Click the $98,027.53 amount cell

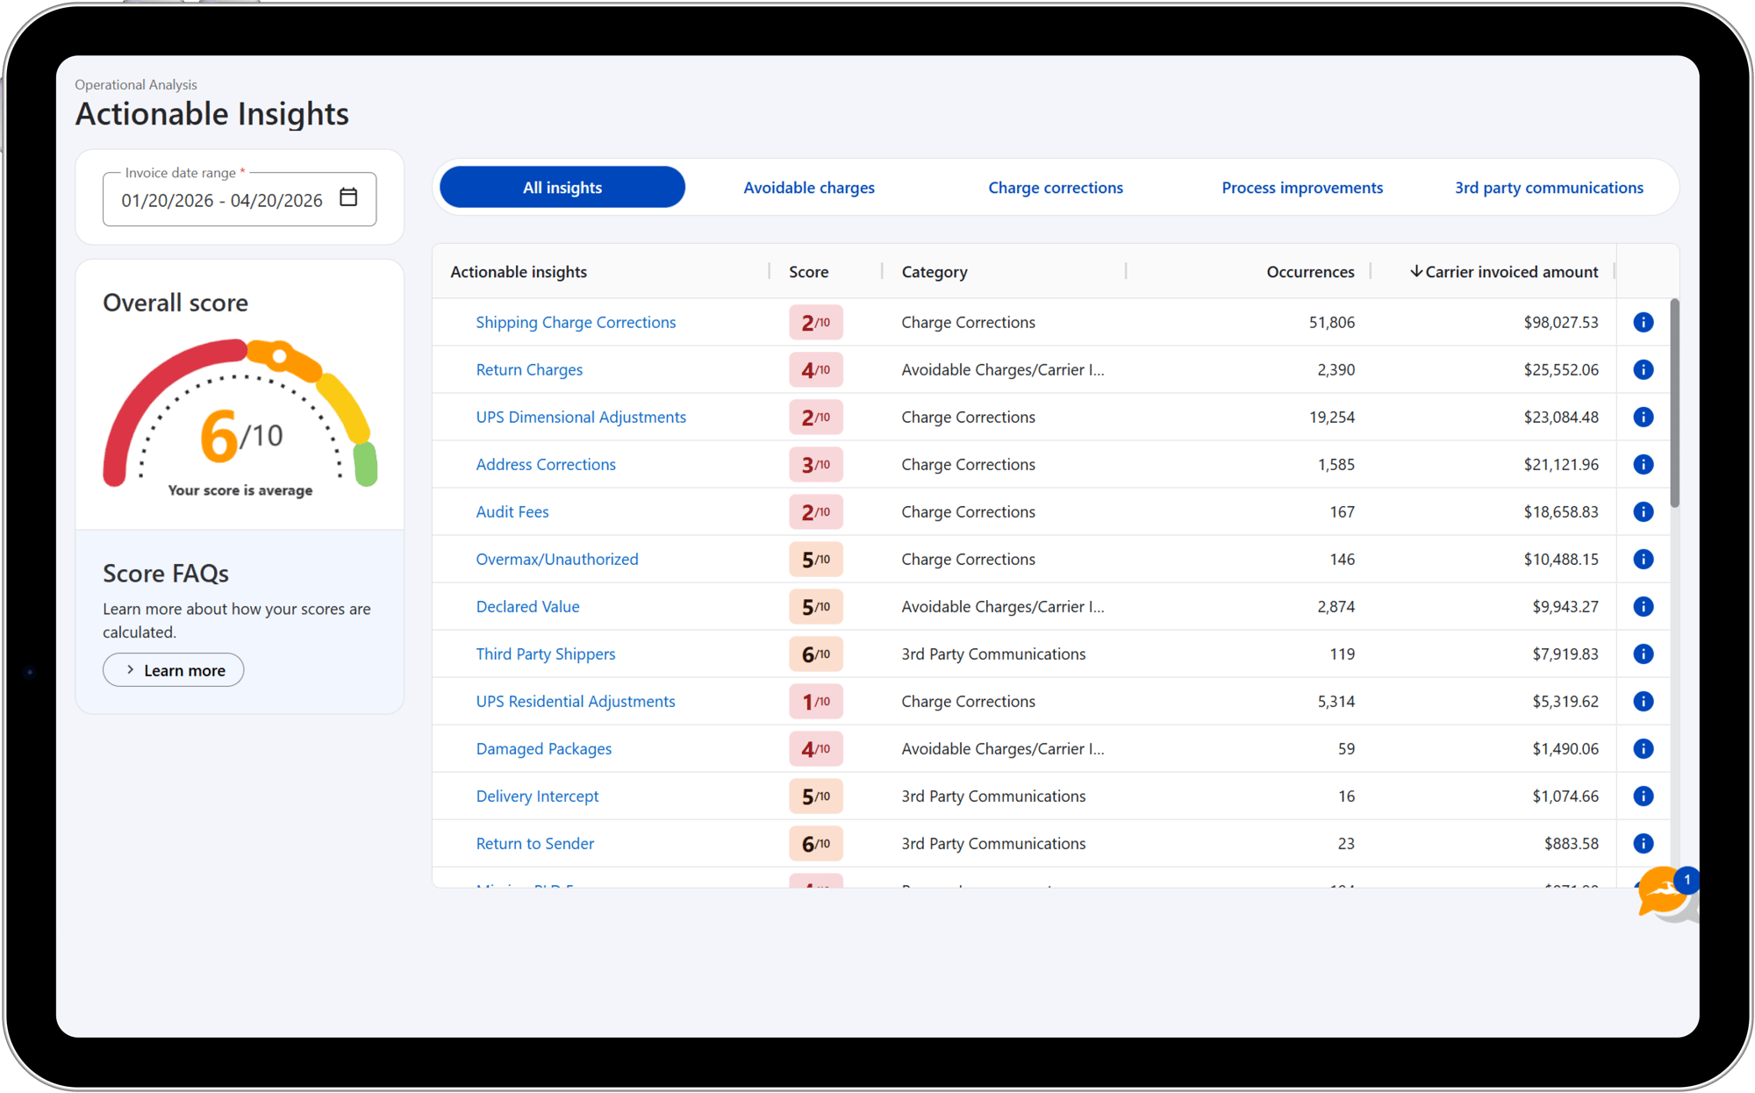tap(1561, 322)
